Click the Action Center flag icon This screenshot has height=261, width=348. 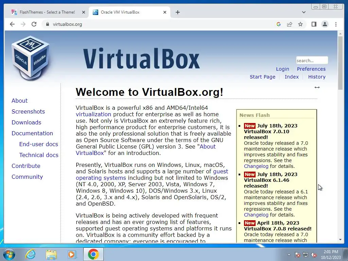pos(297,255)
